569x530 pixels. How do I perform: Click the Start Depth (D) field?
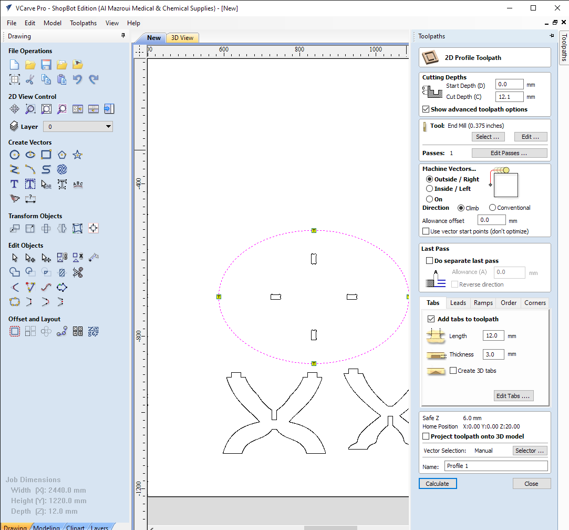pos(510,84)
